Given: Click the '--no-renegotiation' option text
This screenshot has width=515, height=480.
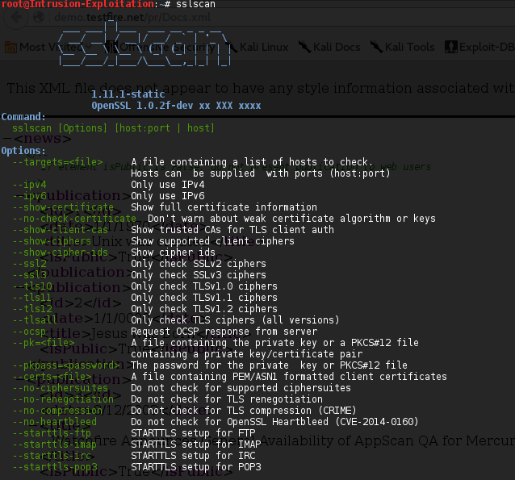Looking at the screenshot, I should (63, 399).
